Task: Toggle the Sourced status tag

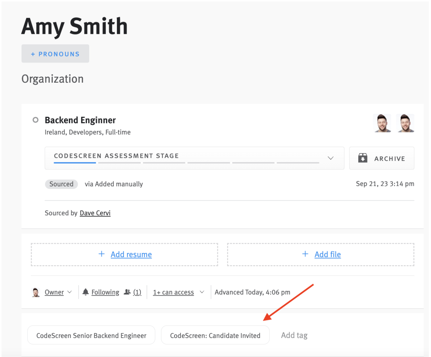Action: pyautogui.click(x=61, y=184)
